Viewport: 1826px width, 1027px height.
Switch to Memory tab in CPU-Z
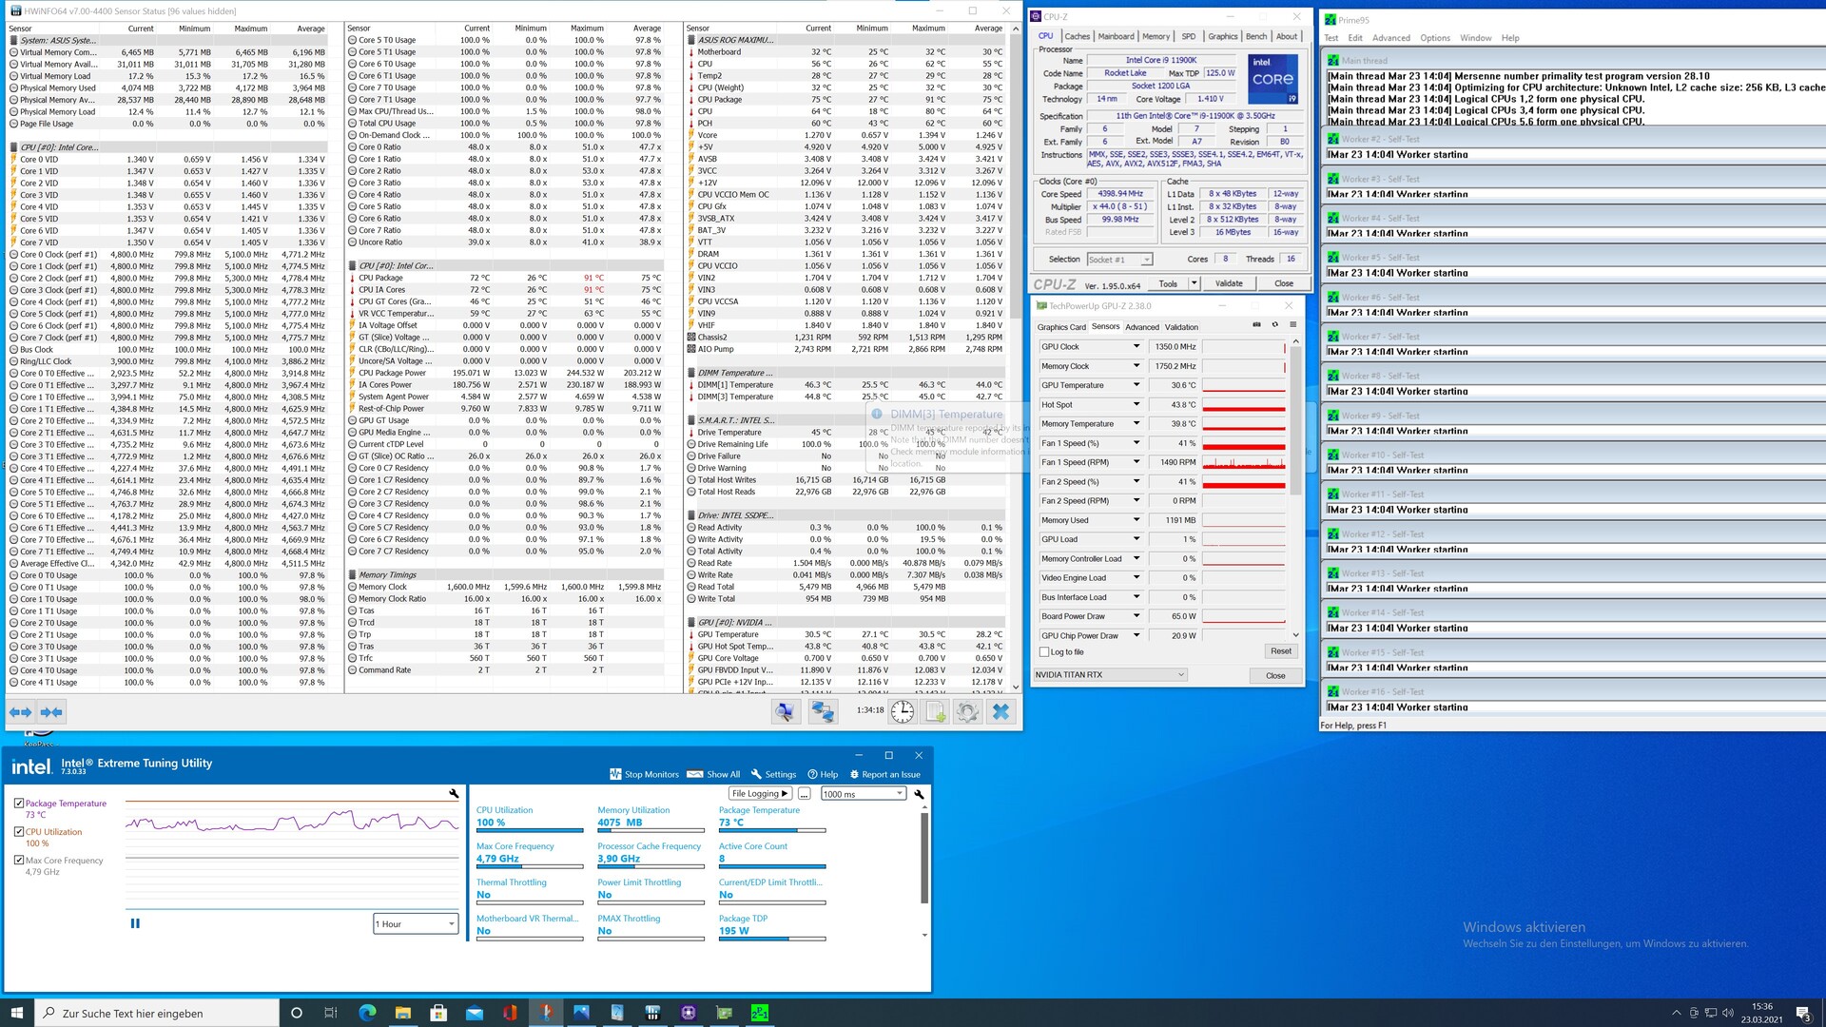pyautogui.click(x=1156, y=36)
